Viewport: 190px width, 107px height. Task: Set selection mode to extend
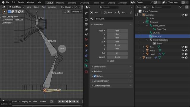[12, 12]
